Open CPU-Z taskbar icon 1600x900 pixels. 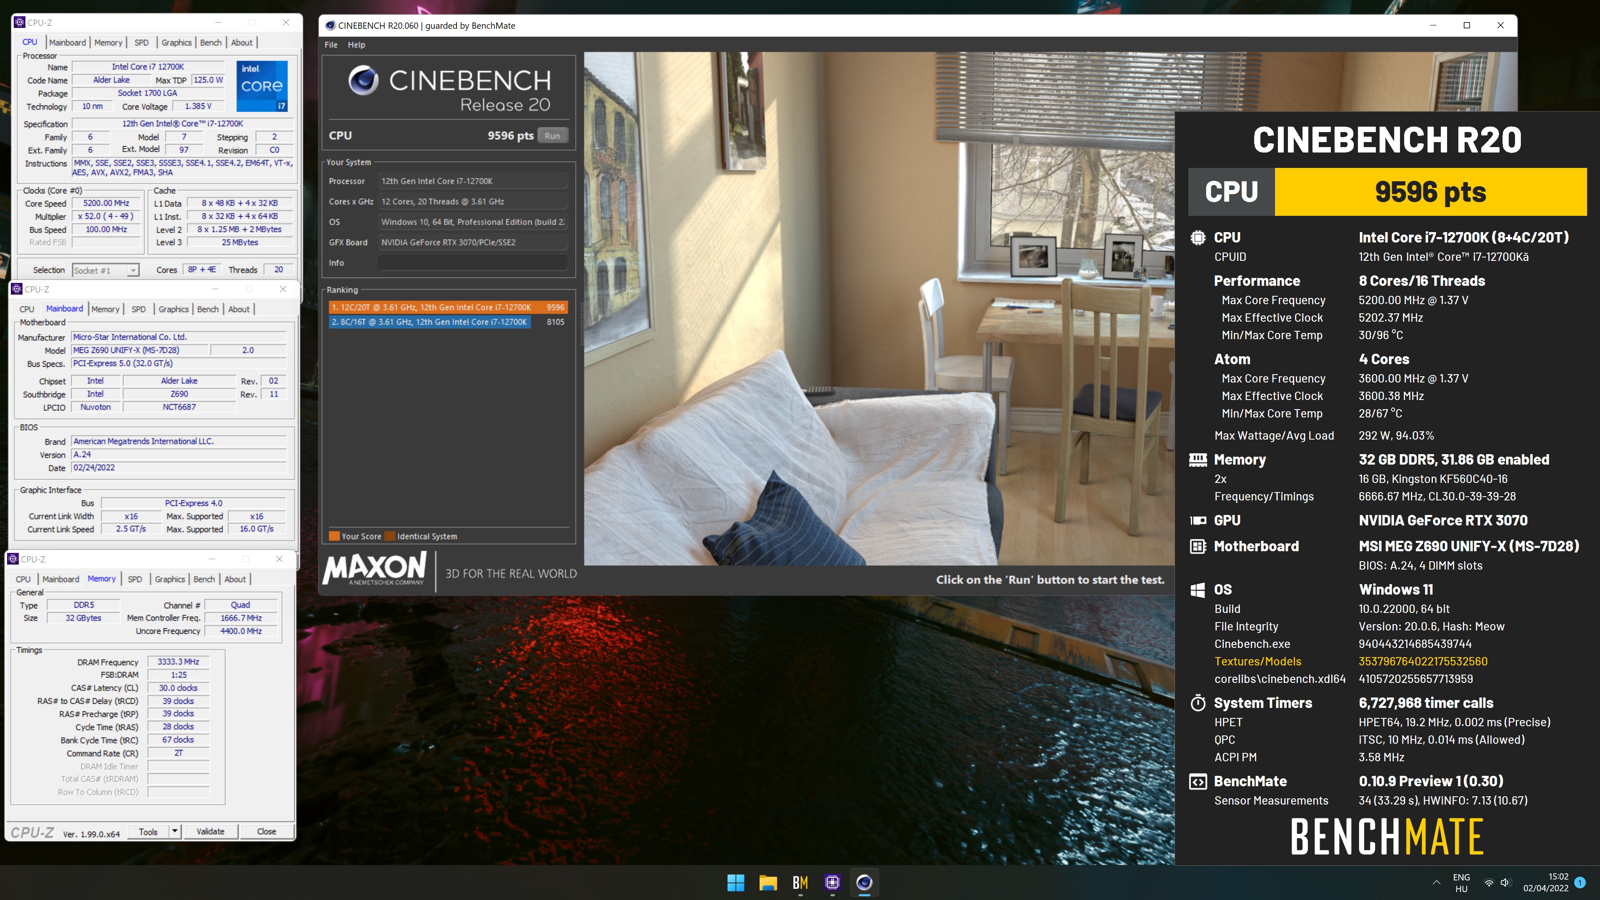pos(832,882)
